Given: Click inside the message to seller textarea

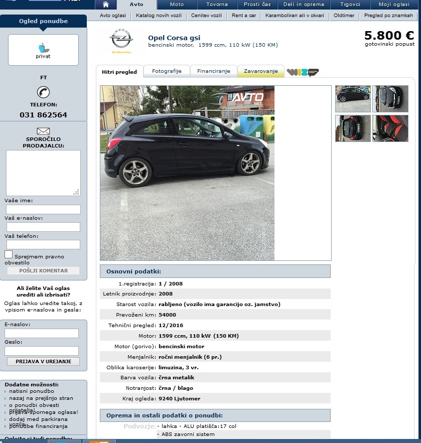Looking at the screenshot, I should tap(43, 173).
